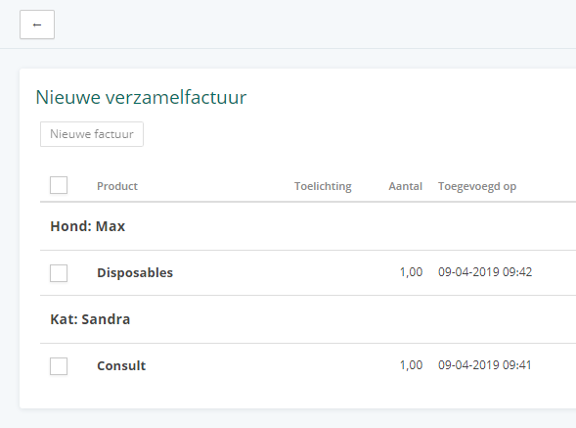
Task: Check the Consult row checkbox
Action: [59, 366]
